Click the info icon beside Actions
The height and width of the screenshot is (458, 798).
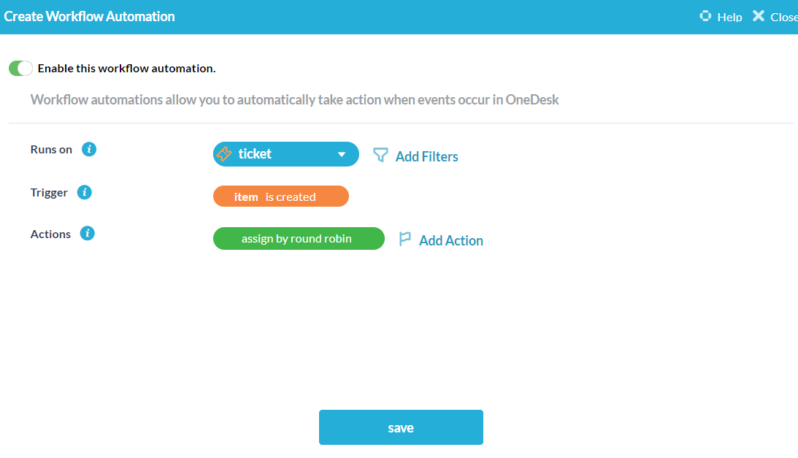(88, 234)
